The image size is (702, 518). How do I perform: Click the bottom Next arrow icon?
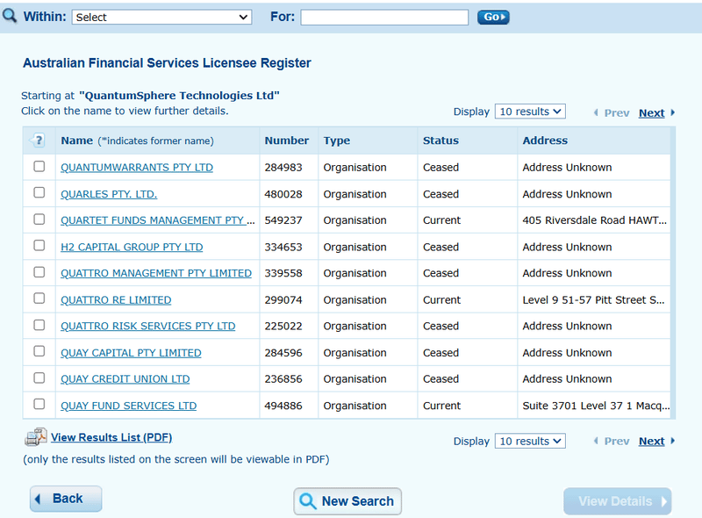(x=672, y=442)
